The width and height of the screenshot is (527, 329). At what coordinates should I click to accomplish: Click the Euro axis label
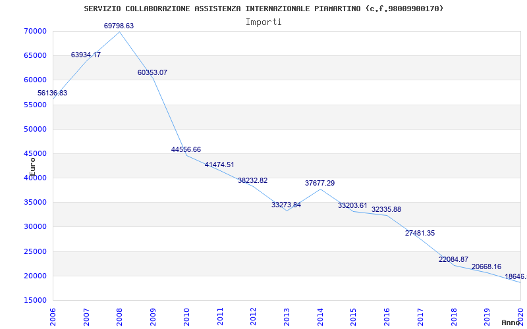tap(32, 167)
